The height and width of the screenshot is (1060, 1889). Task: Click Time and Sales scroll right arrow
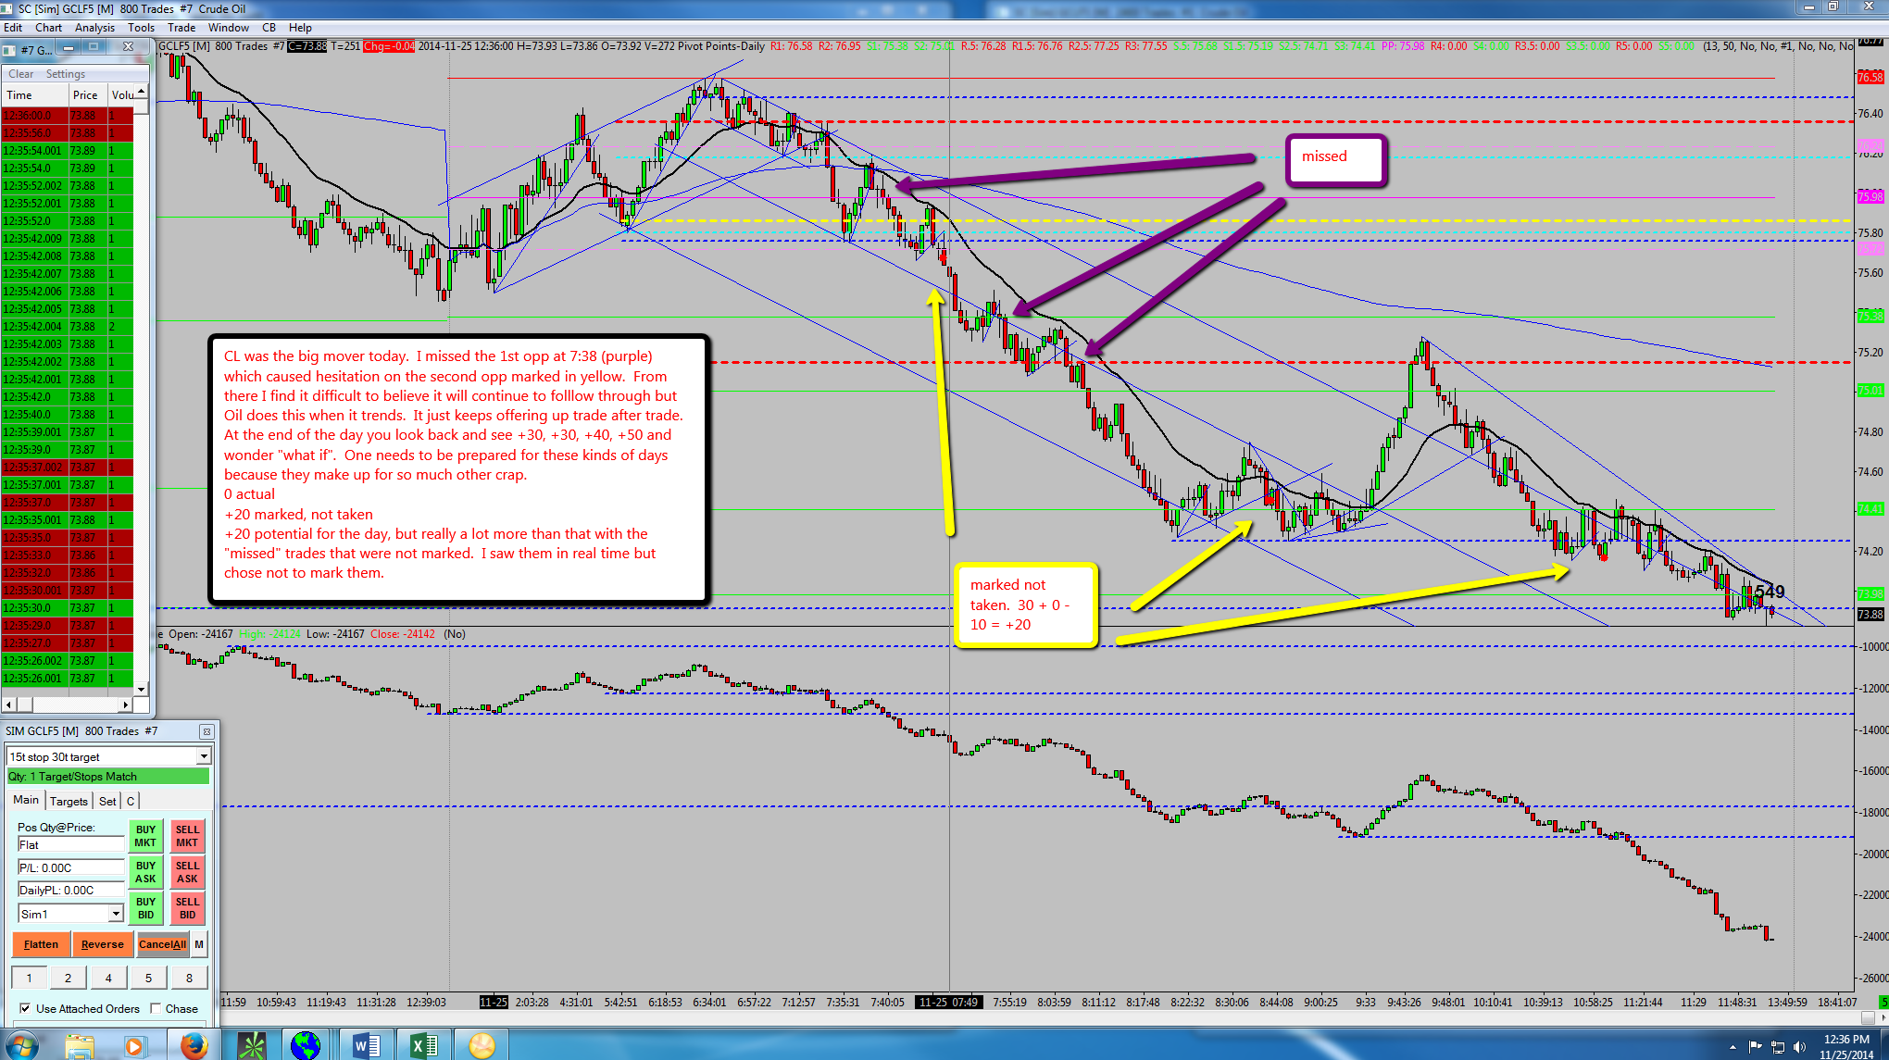126,705
